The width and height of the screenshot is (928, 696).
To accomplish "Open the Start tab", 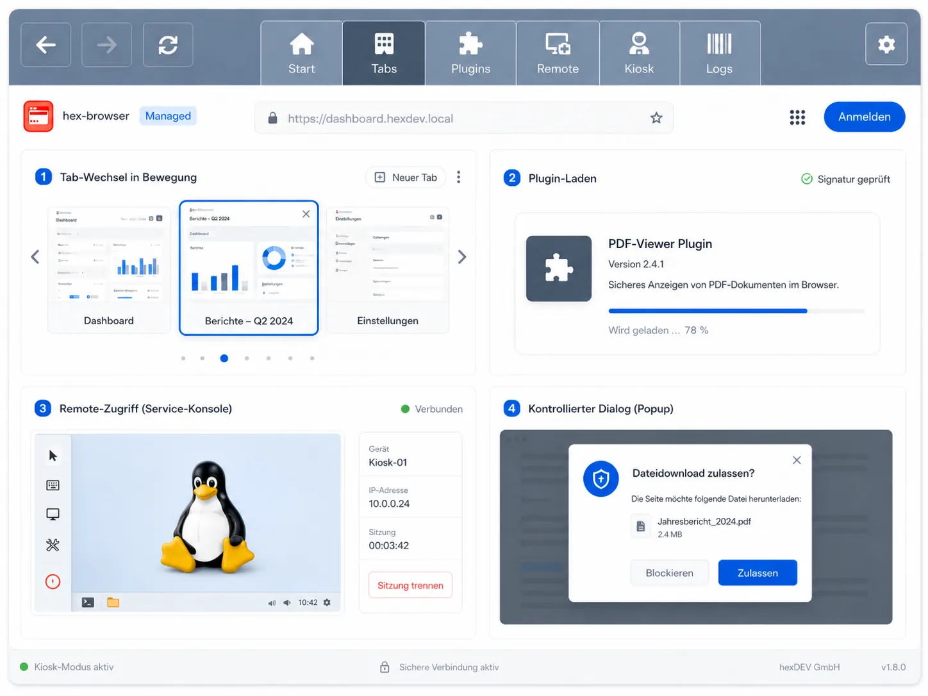I will (301, 53).
